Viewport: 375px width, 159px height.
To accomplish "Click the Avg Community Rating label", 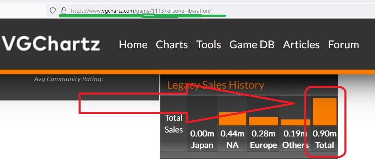I will (69, 79).
